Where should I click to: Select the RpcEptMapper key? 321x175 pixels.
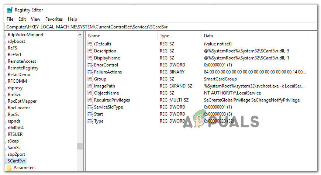click(22, 101)
